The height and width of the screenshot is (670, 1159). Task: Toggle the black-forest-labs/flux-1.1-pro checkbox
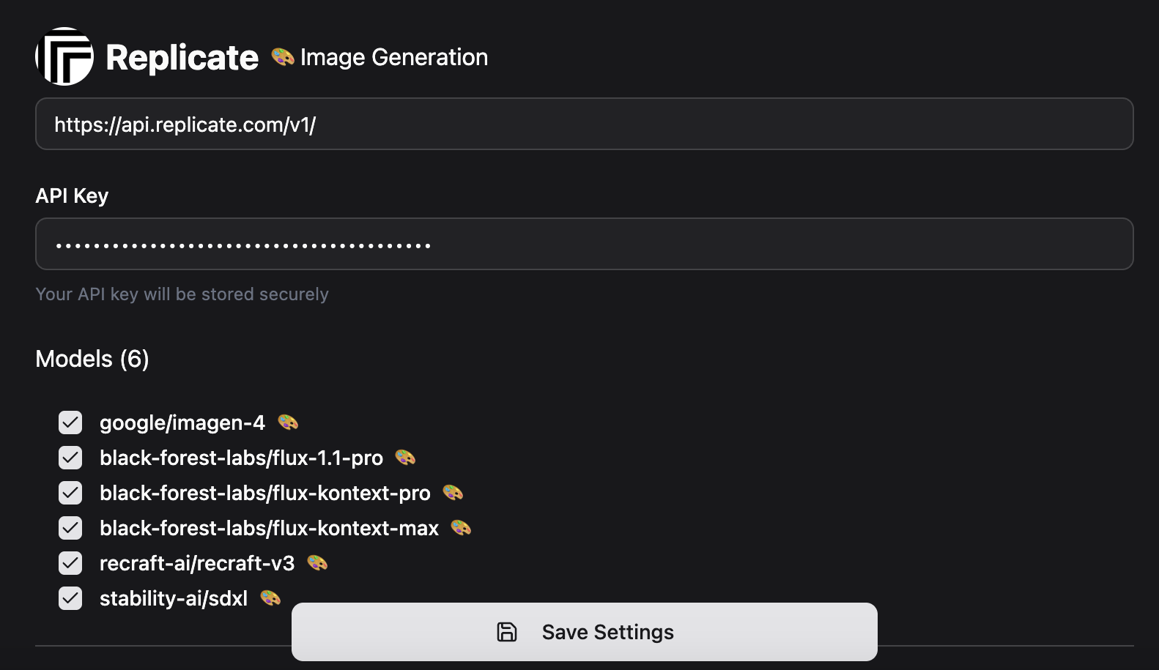pyautogui.click(x=70, y=458)
